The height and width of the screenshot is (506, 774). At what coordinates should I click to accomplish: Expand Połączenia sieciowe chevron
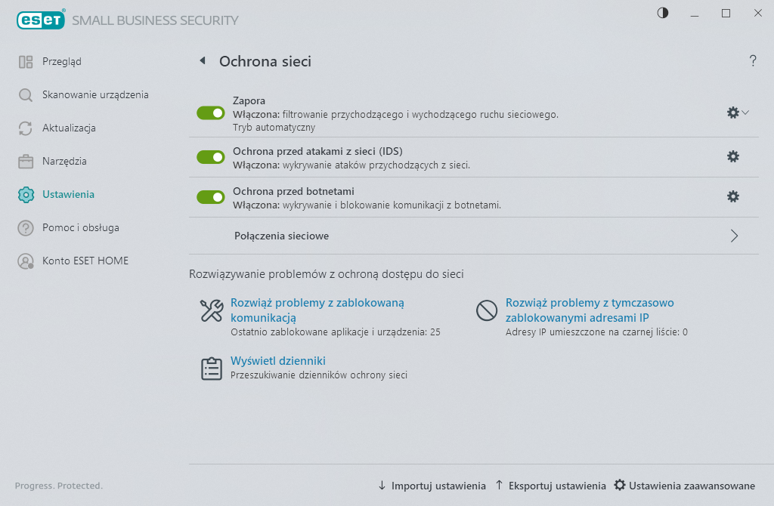[x=734, y=236]
